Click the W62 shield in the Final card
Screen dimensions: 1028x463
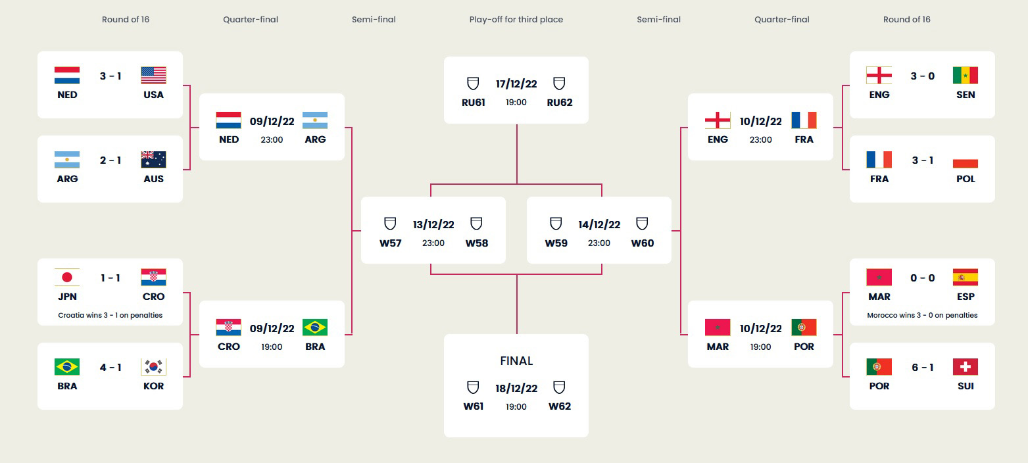coord(559,387)
